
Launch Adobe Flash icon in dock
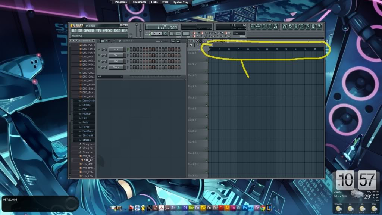(221, 208)
